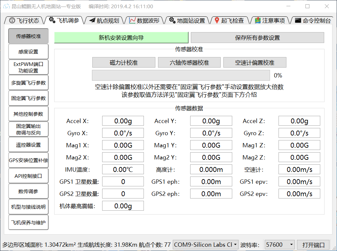Image resolution: width=337 pixels, height=251 pixels.
Task: Expand the 57600 baud rate dropdown
Action: pos(280,244)
